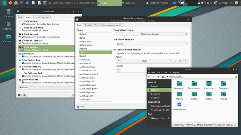
Task: Click the Añadir button in Apariencia
Action: (24, 87)
